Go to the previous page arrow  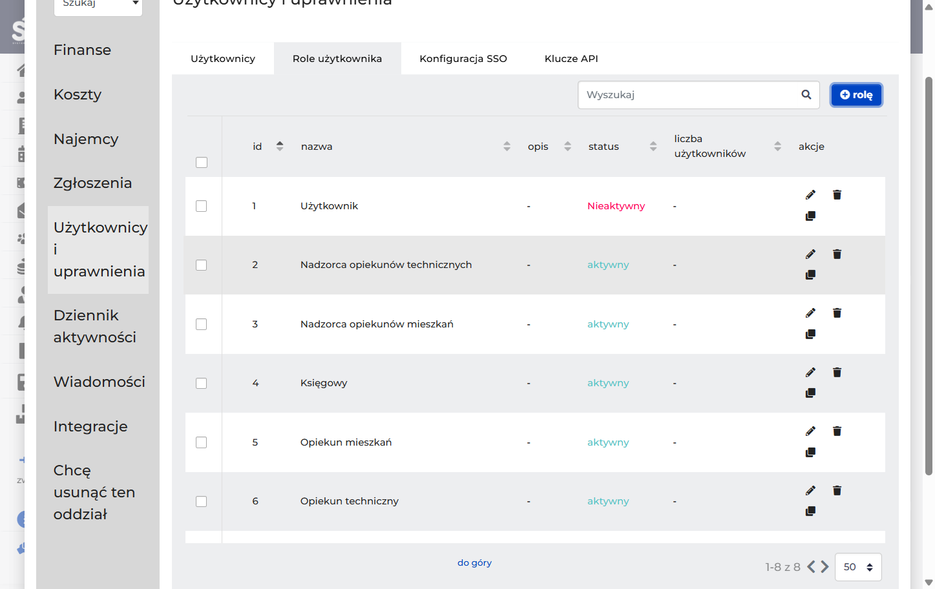point(811,567)
